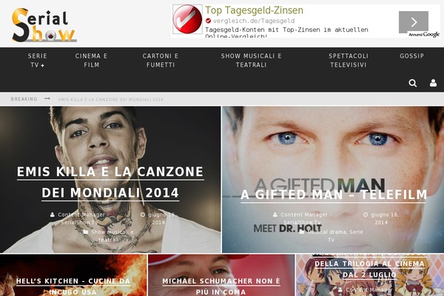Click the user account icon
The width and height of the screenshot is (444, 296).
(433, 83)
